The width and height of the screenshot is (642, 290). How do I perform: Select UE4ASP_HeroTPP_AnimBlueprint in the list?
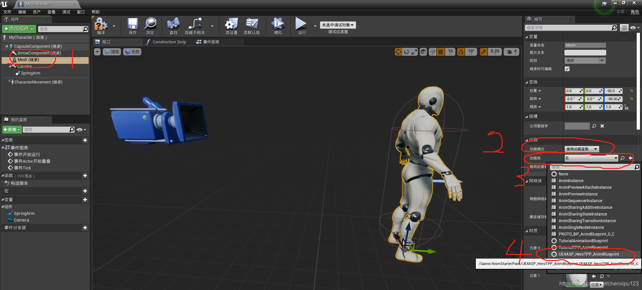pos(588,254)
